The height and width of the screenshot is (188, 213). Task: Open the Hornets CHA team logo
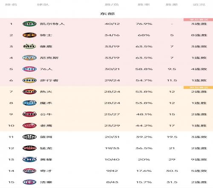click(29, 159)
